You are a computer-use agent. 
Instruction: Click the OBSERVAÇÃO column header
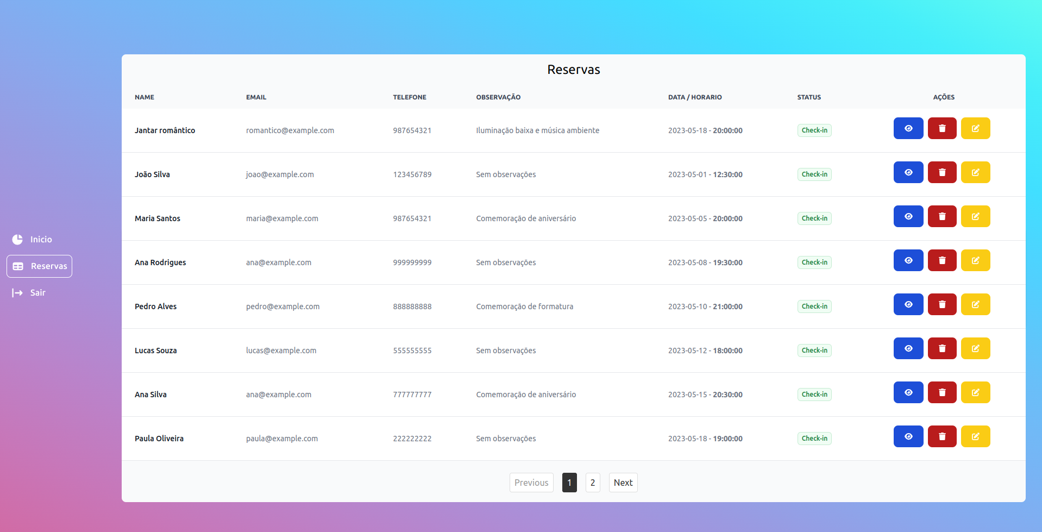(x=498, y=97)
